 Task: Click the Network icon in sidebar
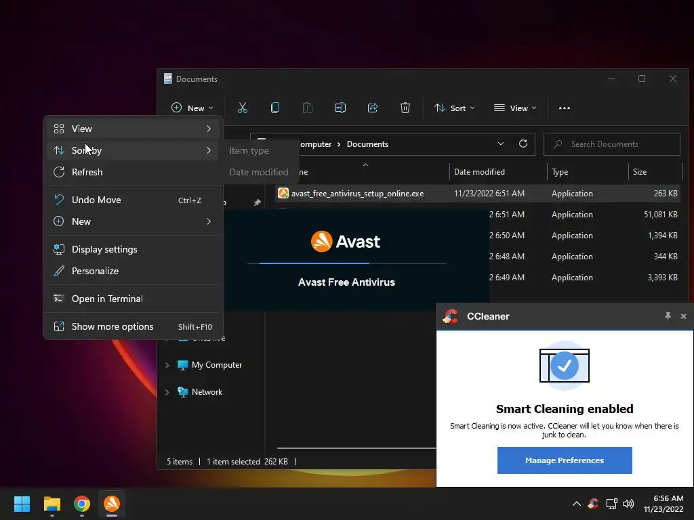(x=182, y=392)
